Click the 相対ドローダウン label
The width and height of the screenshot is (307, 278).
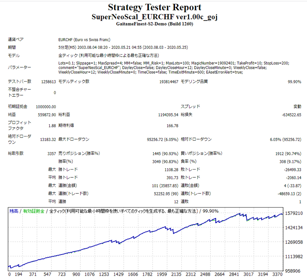pos(196,139)
